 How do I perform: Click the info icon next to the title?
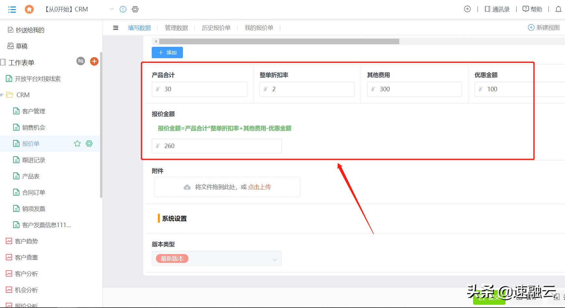click(122, 9)
